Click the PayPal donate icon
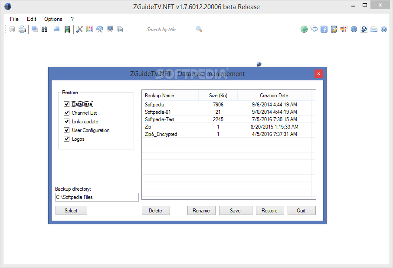Screen dimensions: 393x268 point(364,30)
